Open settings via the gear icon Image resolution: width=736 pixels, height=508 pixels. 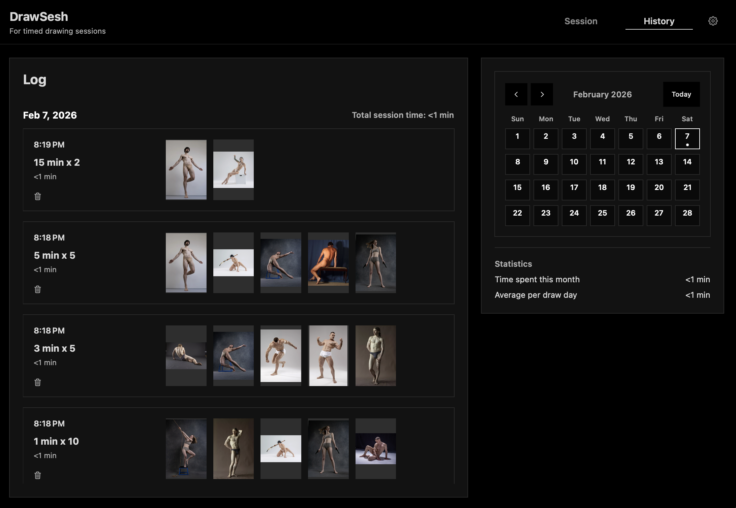713,21
